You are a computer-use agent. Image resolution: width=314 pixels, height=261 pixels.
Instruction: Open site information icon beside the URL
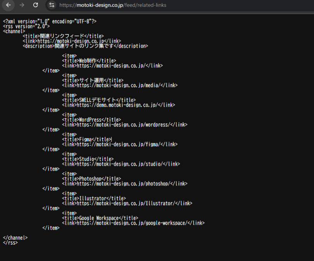(x=52, y=5)
